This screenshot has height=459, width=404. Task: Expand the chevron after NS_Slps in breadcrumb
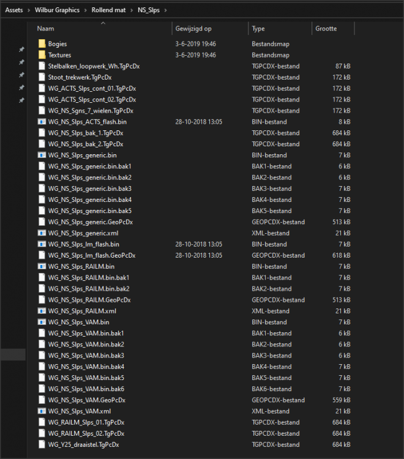tap(166, 10)
